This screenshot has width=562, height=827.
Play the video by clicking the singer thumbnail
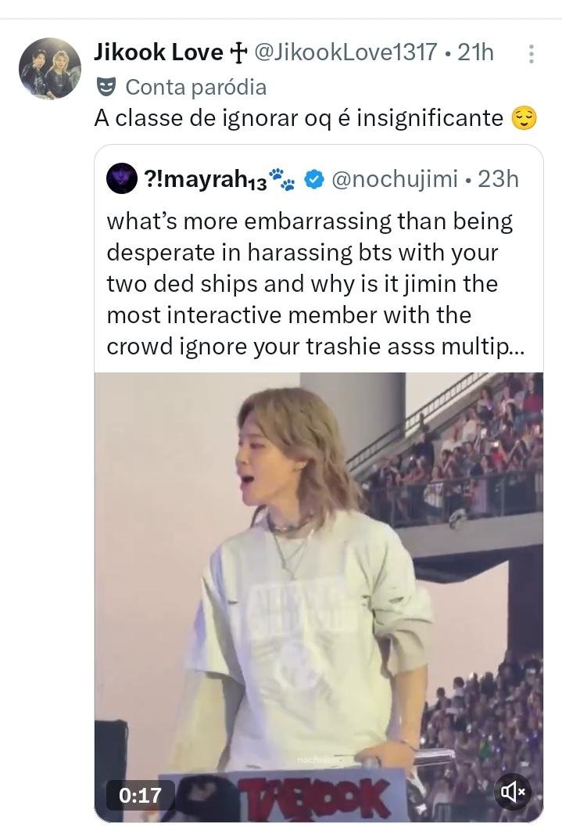(x=319, y=597)
